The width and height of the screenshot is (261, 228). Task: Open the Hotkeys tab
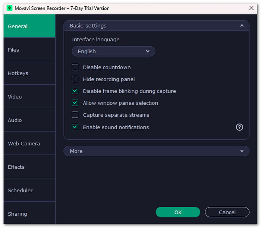click(29, 73)
